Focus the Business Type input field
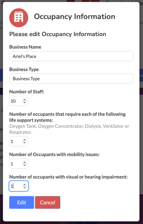The height and width of the screenshot is (224, 143). pyautogui.click(x=71, y=78)
